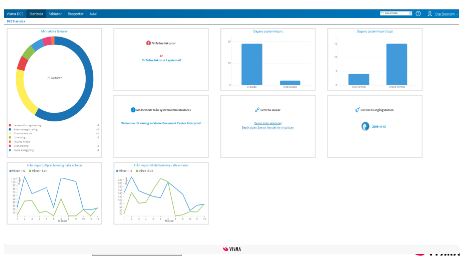The image size is (475, 267).
Task: Click the 'Förfallna fakturor' card heading
Action: [x=164, y=43]
